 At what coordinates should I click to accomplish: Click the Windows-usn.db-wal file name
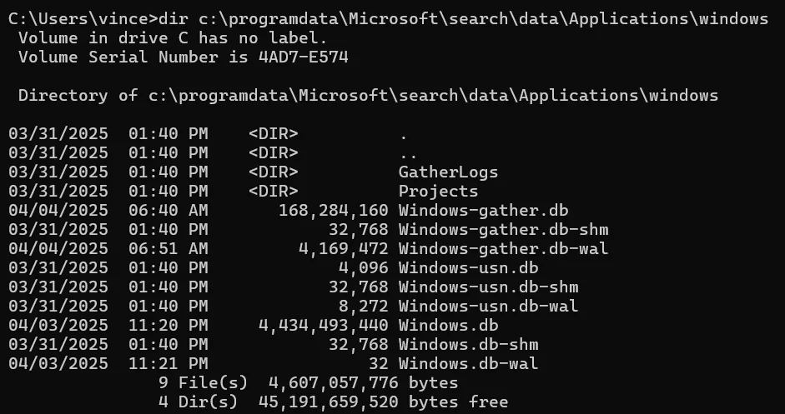(488, 306)
